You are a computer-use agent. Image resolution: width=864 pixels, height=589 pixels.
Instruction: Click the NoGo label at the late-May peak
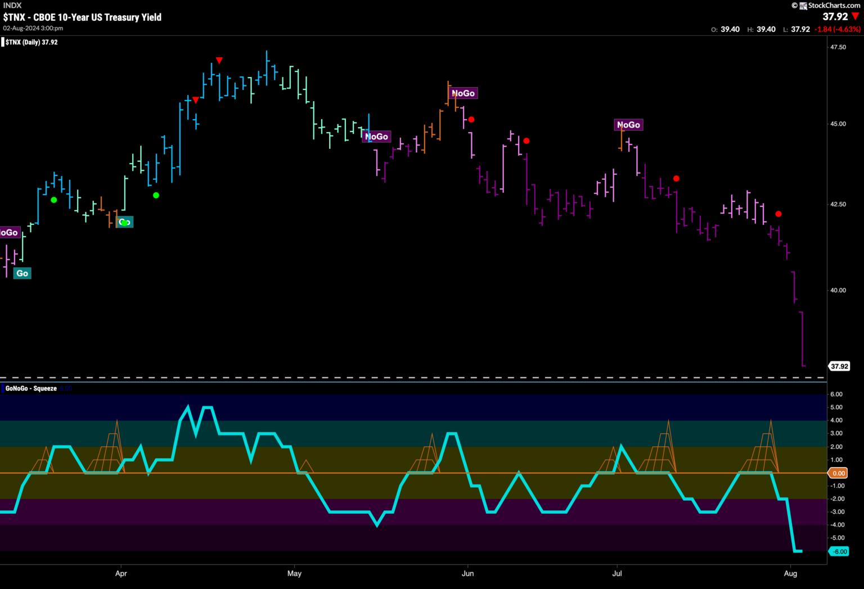tap(463, 93)
